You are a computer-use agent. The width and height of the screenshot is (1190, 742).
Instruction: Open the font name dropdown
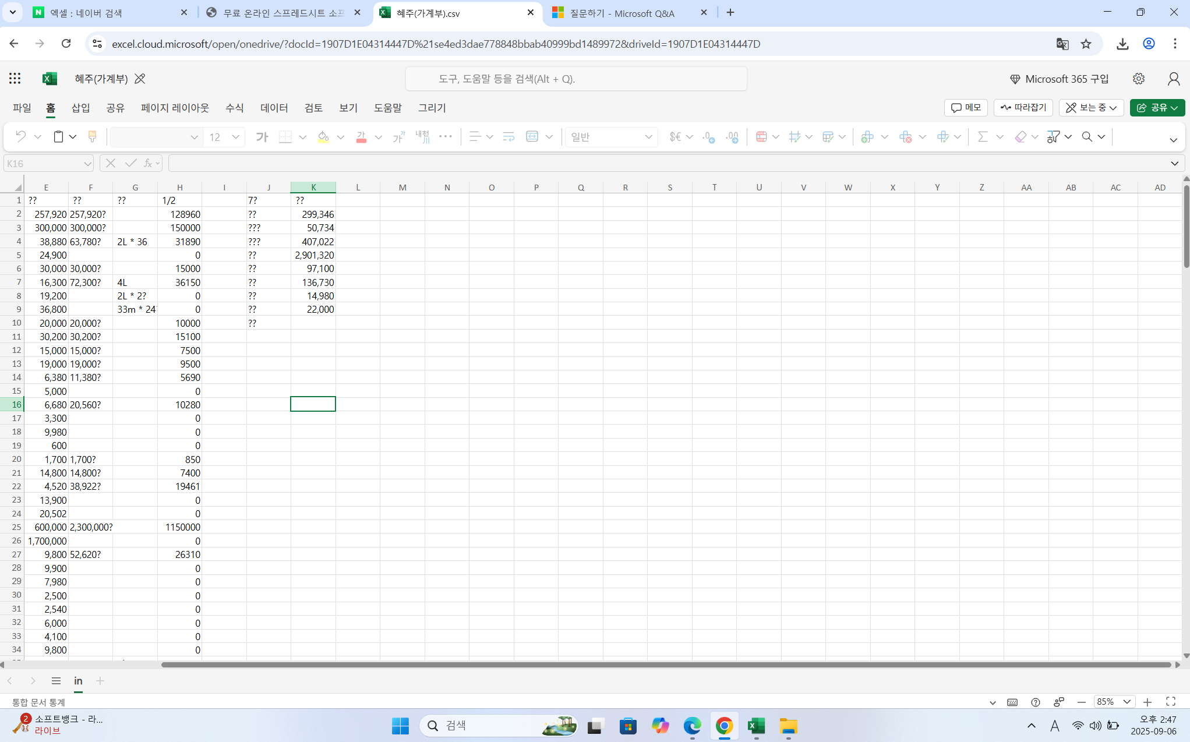(194, 137)
